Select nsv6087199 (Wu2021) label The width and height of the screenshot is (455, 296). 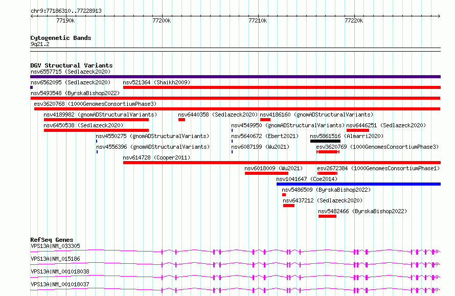pyautogui.click(x=260, y=147)
